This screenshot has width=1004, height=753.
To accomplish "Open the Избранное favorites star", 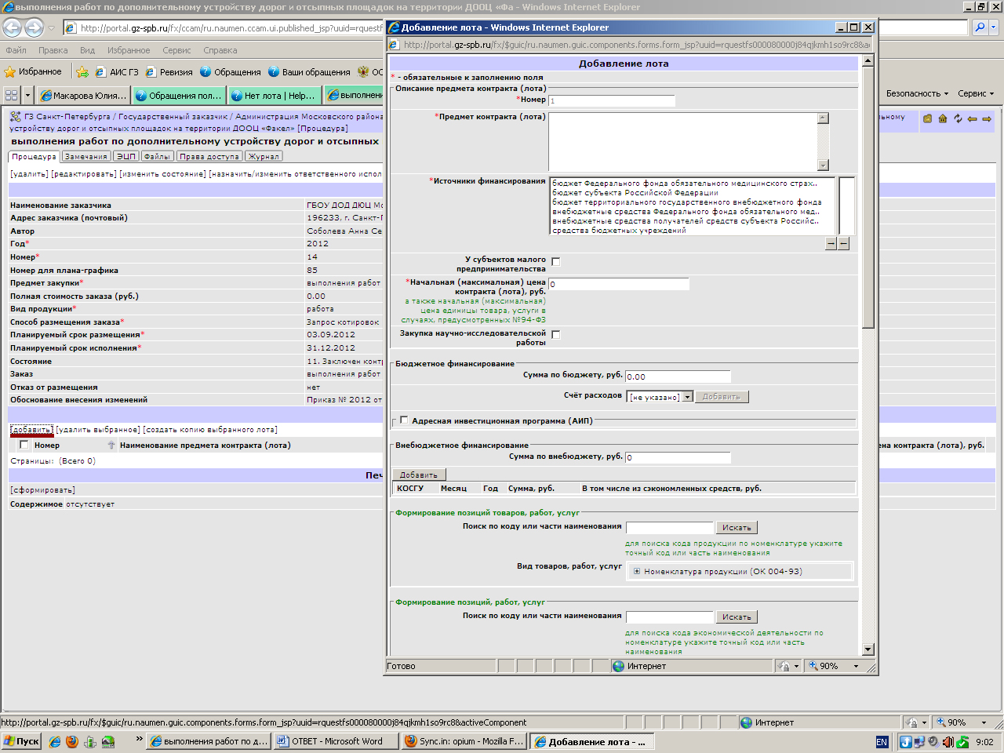I will point(33,71).
